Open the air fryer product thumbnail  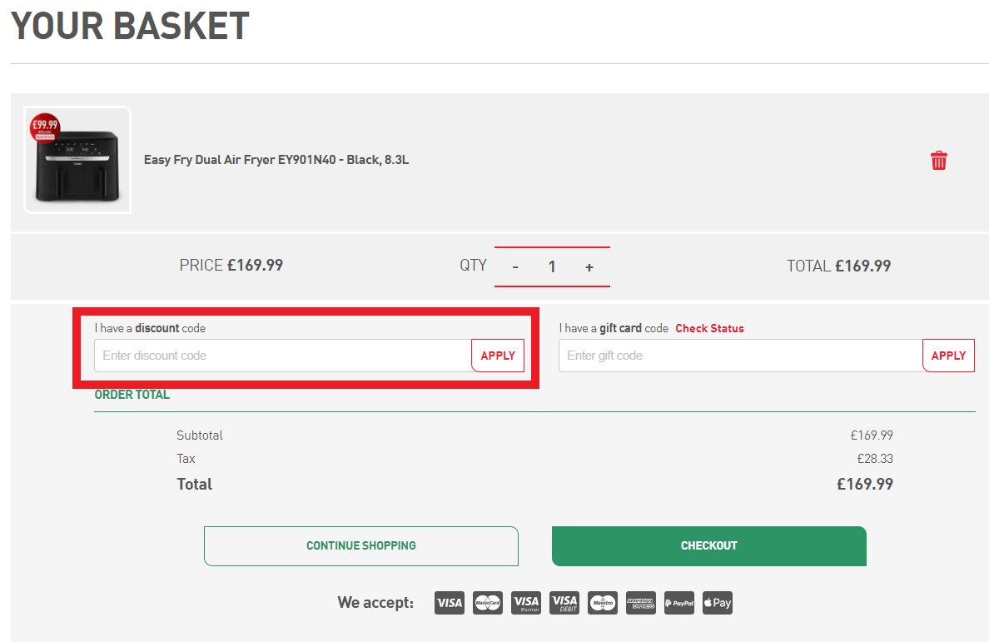click(77, 160)
